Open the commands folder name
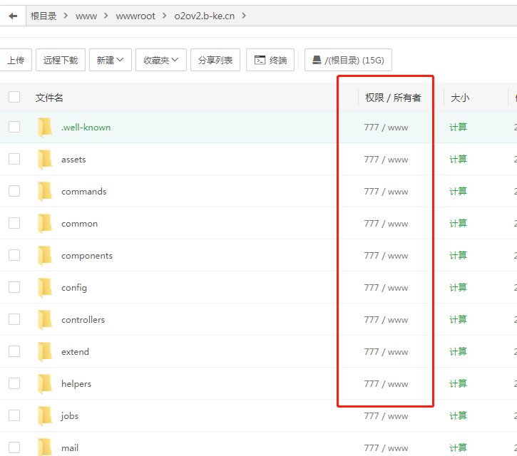Viewport: 517px width, 456px height. click(x=83, y=192)
